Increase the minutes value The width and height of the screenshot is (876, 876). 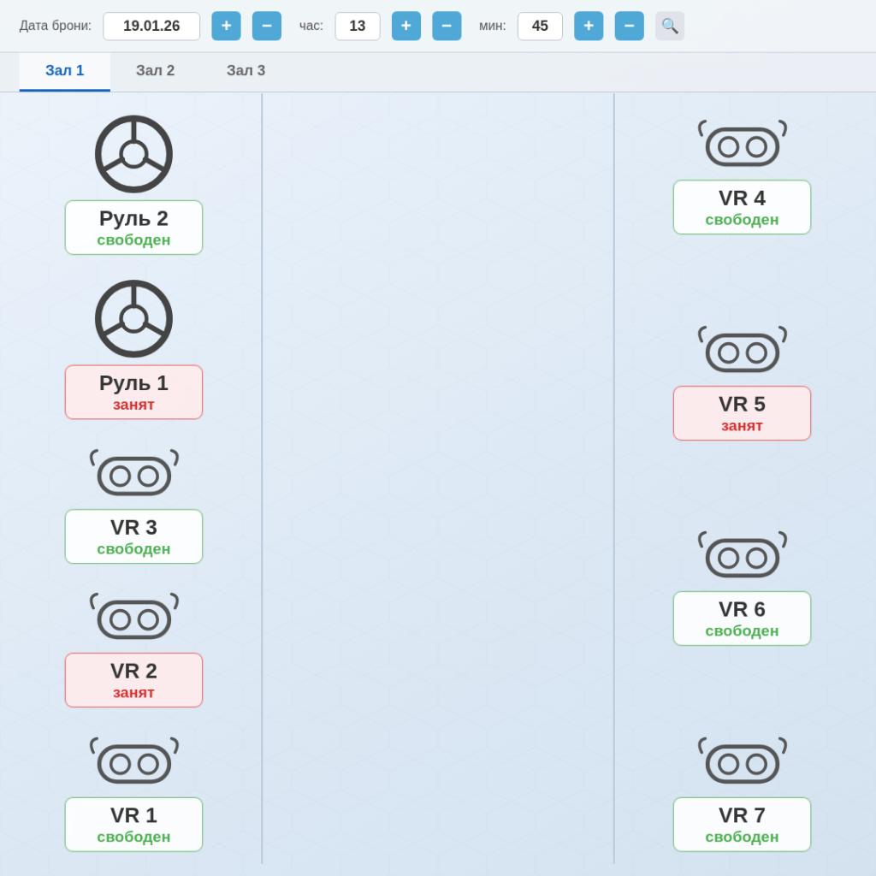[589, 26]
